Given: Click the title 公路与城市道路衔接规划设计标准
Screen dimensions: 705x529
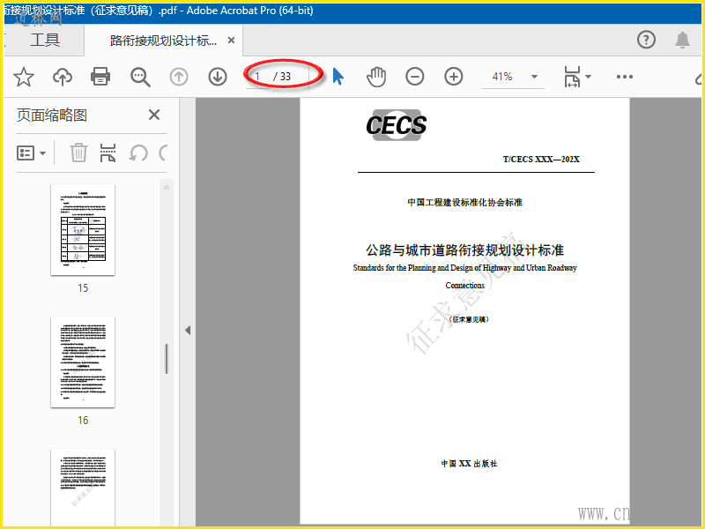Looking at the screenshot, I should (464, 250).
